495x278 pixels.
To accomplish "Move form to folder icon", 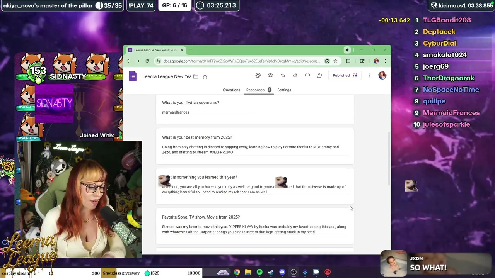I will coord(196,76).
